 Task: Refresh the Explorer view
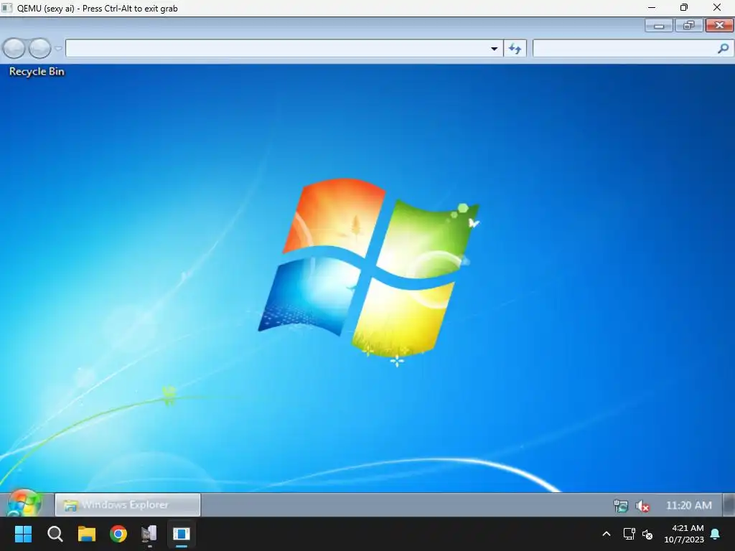click(515, 48)
